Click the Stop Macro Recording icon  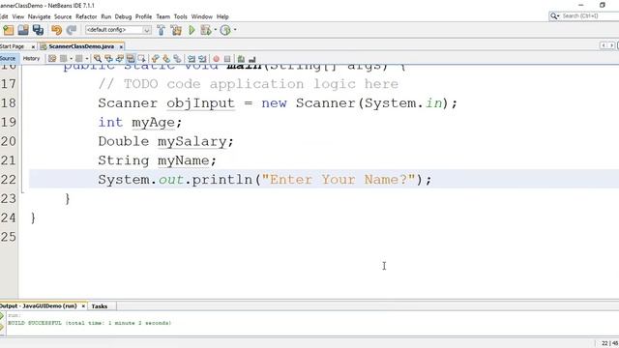pos(227,59)
